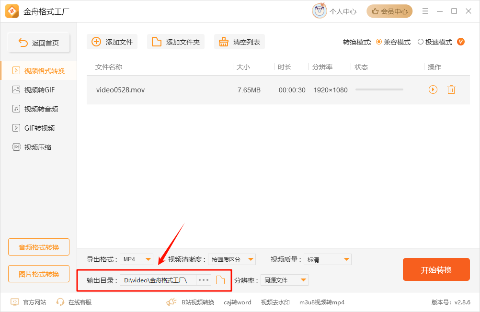Viewport: 480px width, 312px height.
Task: Play video0528.mov with preview icon
Action: [433, 89]
